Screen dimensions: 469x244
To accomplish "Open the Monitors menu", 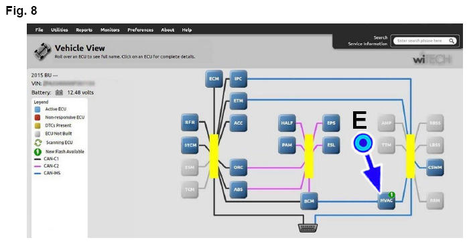I will (x=110, y=30).
